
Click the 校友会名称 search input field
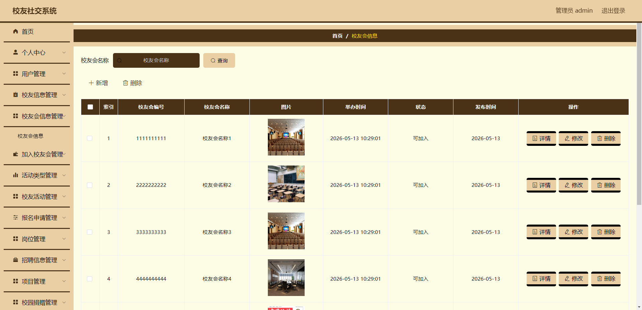tap(156, 60)
